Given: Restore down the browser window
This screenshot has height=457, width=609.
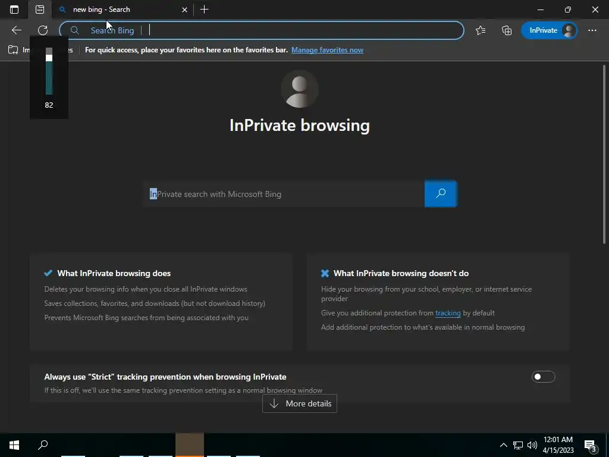Looking at the screenshot, I should pyautogui.click(x=568, y=10).
